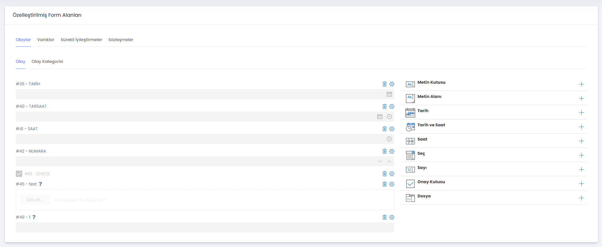602x247 pixels.
Task: Click help question mark beside #45 test
Action: [x=40, y=184]
